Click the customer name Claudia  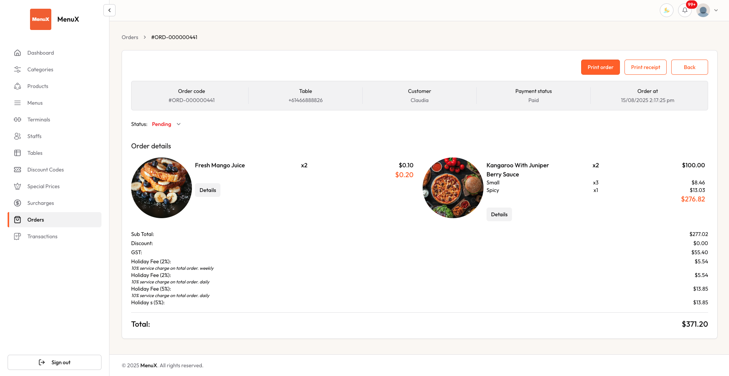(420, 100)
